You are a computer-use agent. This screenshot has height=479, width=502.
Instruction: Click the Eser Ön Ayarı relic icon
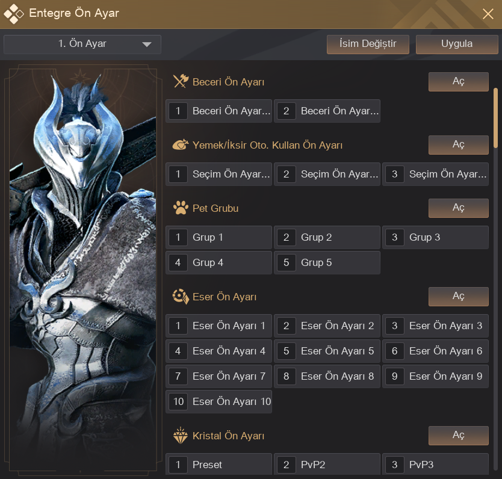(x=181, y=297)
